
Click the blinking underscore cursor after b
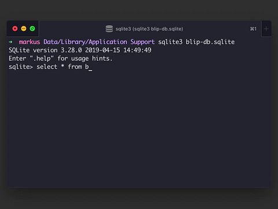(90, 70)
